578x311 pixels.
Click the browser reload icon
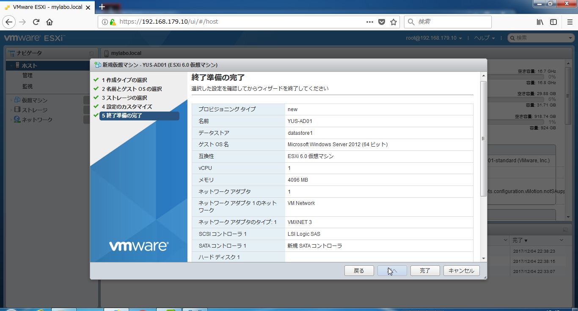(36, 22)
